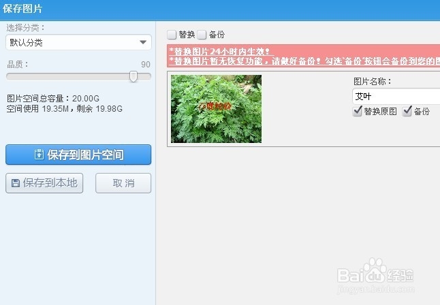This screenshot has height=305, width=440.
Task: Click the 空间使用 19.35M remaining-space text
Action: pos(65,109)
